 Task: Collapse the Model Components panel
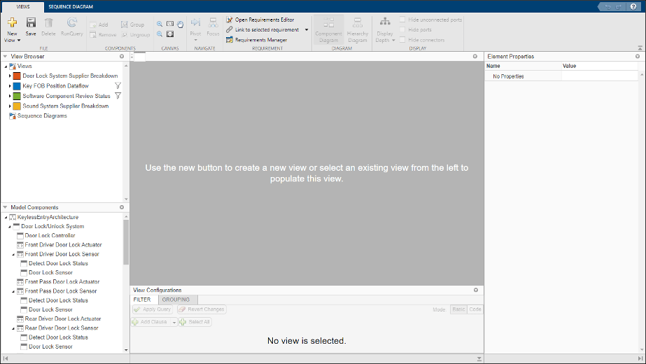[x=5, y=207]
